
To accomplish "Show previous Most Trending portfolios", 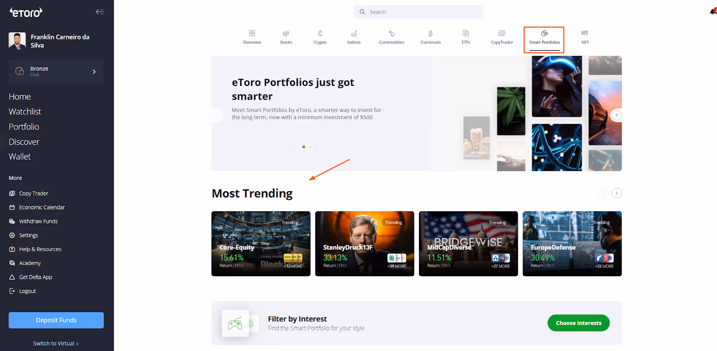I will pyautogui.click(x=604, y=193).
